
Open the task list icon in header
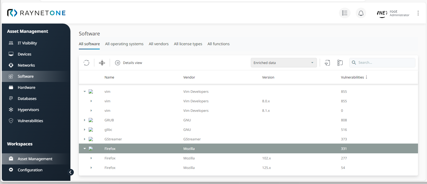[344, 13]
